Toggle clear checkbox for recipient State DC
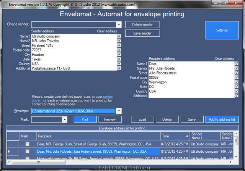 click(x=237, y=86)
